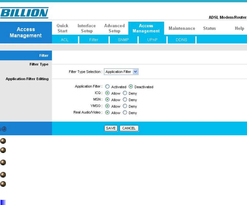The image size is (247, 205).
Task: Open the Advanced Setup tab
Action: [115, 28]
